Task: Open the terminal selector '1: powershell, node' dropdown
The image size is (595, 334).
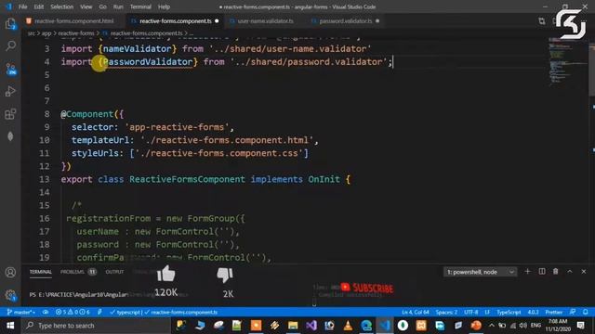Action: (480, 272)
